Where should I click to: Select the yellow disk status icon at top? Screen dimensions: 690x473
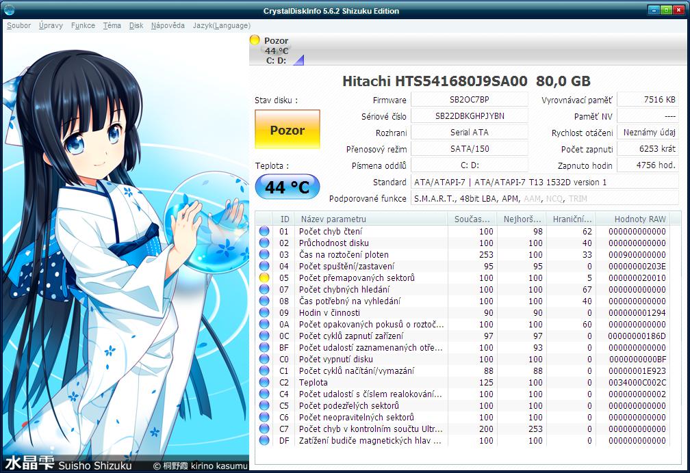pos(255,40)
